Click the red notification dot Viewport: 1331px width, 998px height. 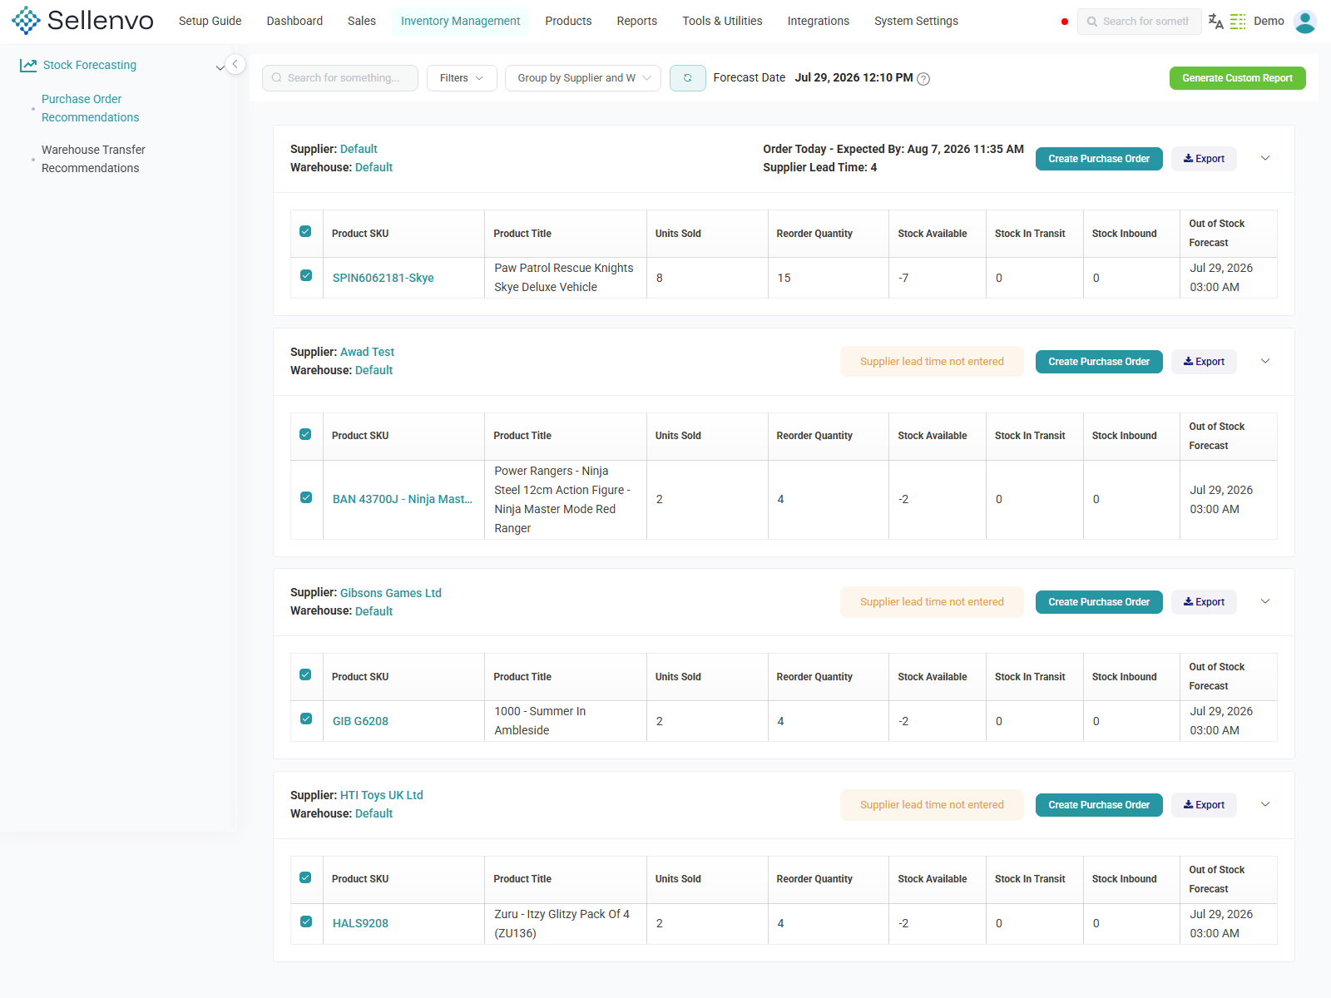(x=1065, y=22)
